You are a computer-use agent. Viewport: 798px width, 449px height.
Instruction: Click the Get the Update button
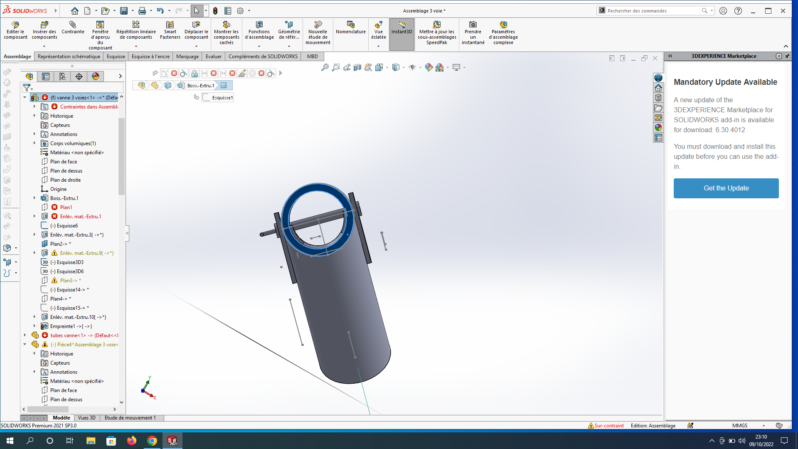[726, 188]
